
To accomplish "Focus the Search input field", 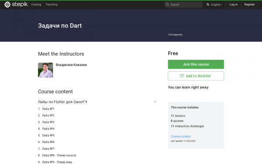I will 183,4.
